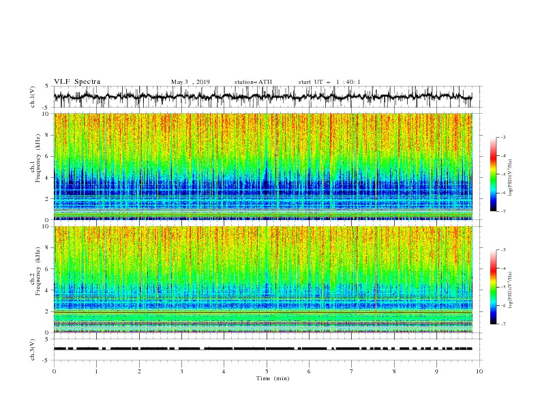Click time axis tick label "5"
Image resolution: width=540 pixels, height=417 pixels.
pyautogui.click(x=267, y=371)
